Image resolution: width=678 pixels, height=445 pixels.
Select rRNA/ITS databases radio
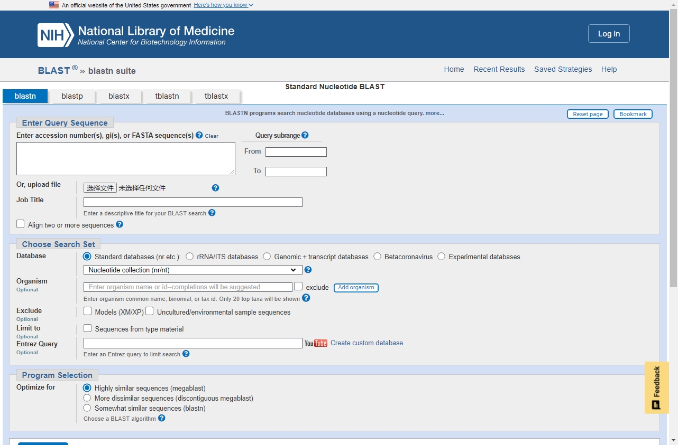189,257
